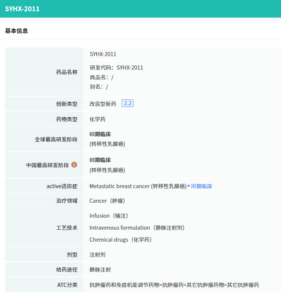
Task: Click the info icon beside 中国最高研发阶段
Action: (74, 165)
